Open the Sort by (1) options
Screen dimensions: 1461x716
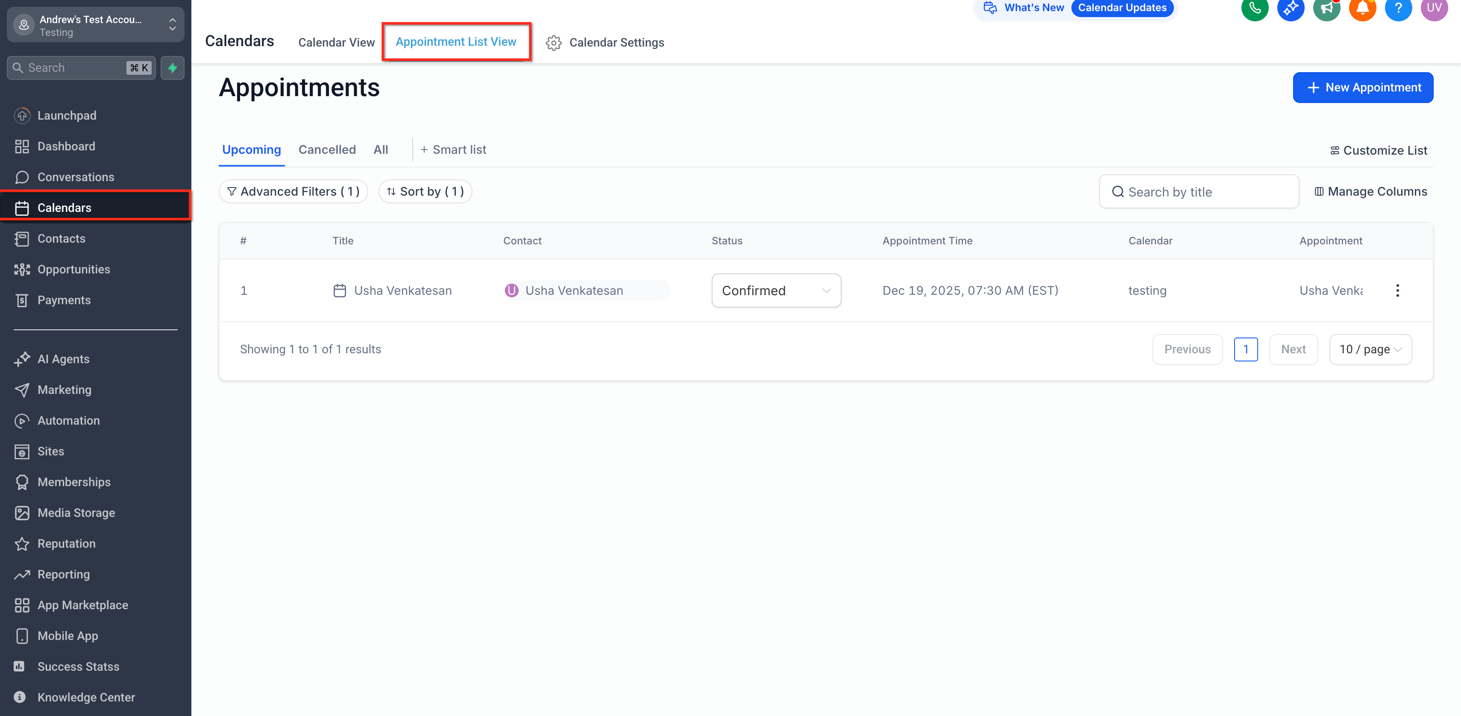click(425, 192)
